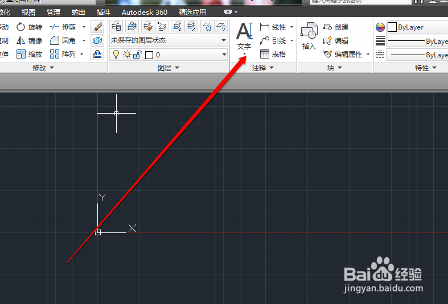Click the linetype icon in Properties panel

coord(380,55)
